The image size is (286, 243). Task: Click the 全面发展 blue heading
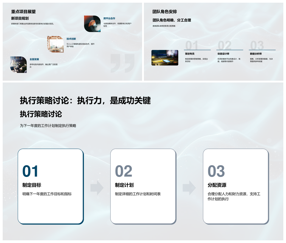pyautogui.click(x=34, y=59)
